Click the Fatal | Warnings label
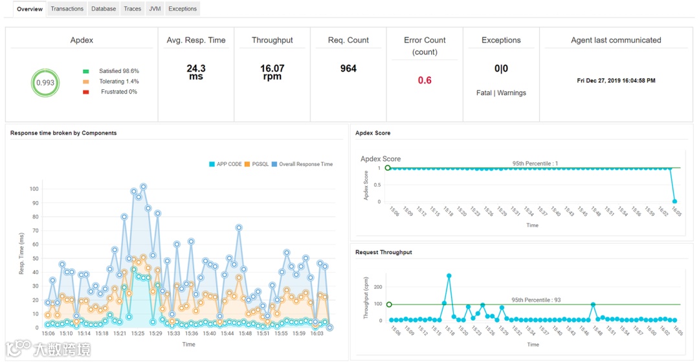 coord(501,93)
